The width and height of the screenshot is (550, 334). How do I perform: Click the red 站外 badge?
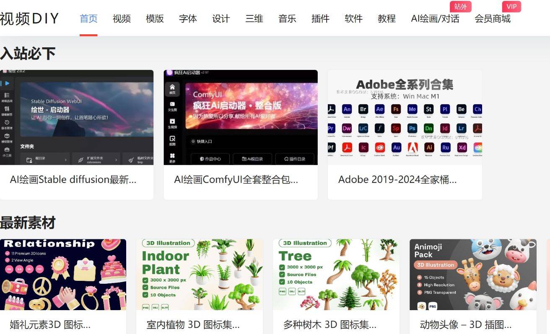pyautogui.click(x=461, y=7)
